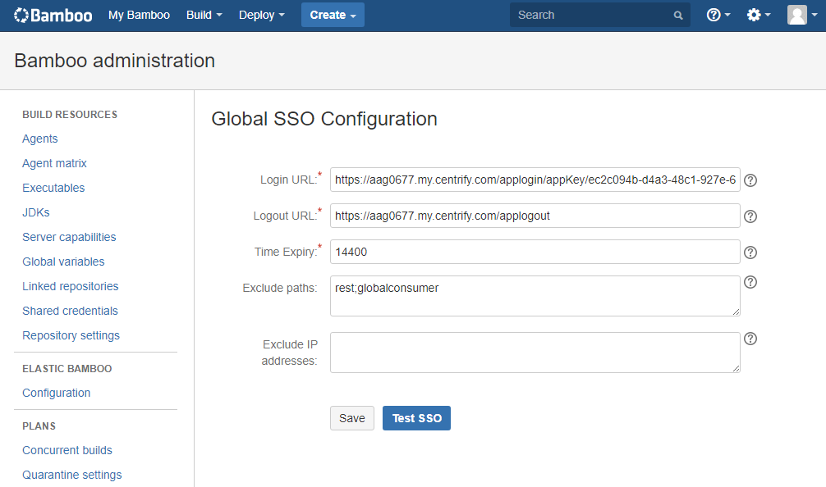Open the help question mark menu
Viewport: 826px width, 487px height.
click(x=718, y=15)
